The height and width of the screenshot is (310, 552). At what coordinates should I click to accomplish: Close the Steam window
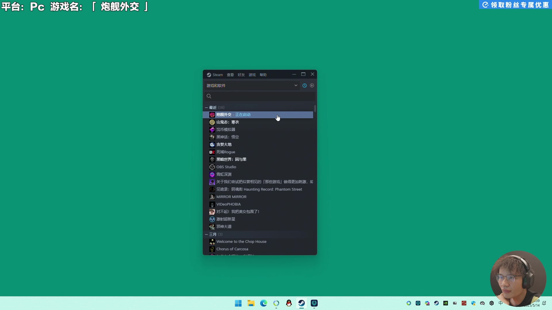click(x=313, y=74)
